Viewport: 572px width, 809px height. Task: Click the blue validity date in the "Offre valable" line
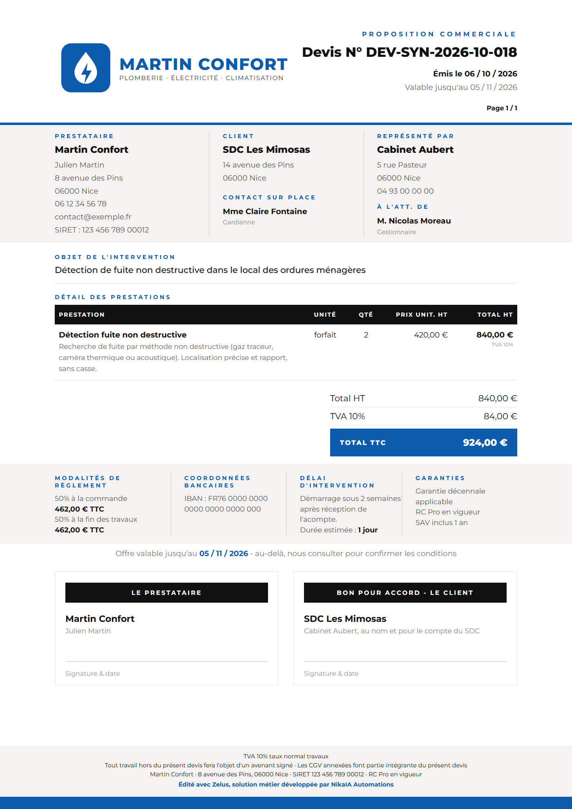(224, 554)
